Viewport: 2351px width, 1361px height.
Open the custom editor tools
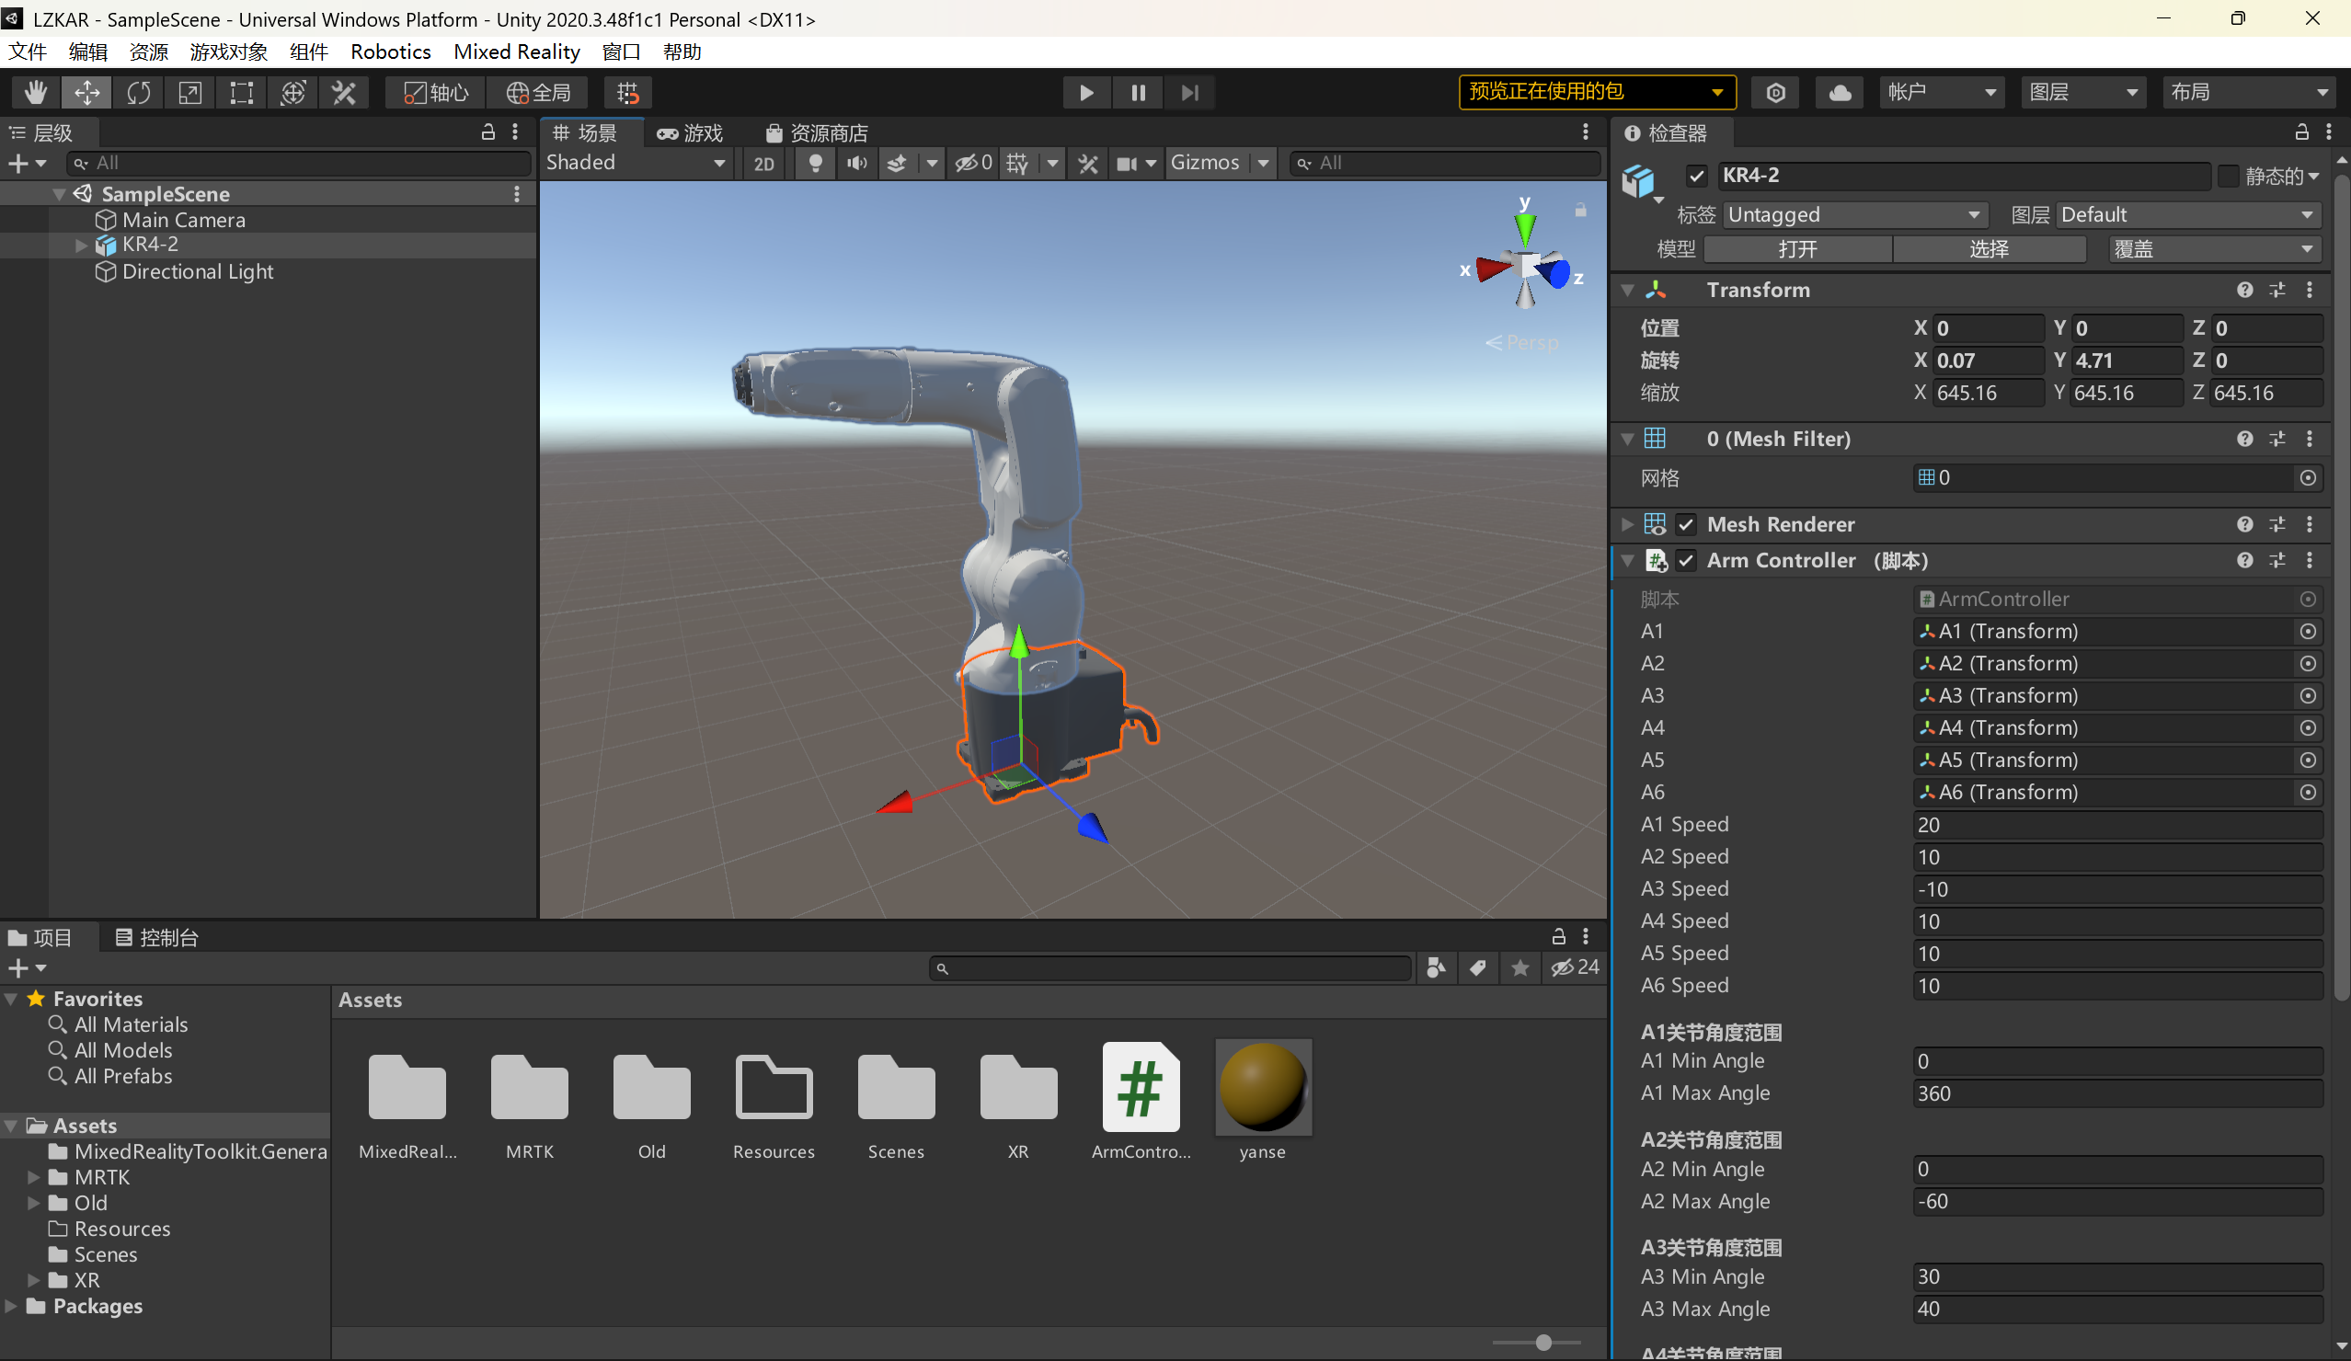tap(344, 92)
